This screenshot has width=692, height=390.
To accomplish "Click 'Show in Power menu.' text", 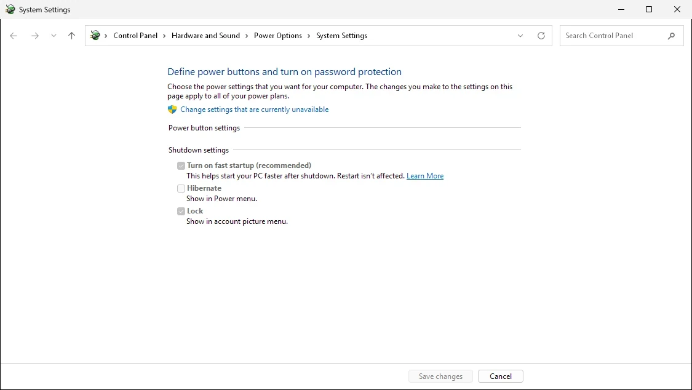I will pyautogui.click(x=221, y=199).
